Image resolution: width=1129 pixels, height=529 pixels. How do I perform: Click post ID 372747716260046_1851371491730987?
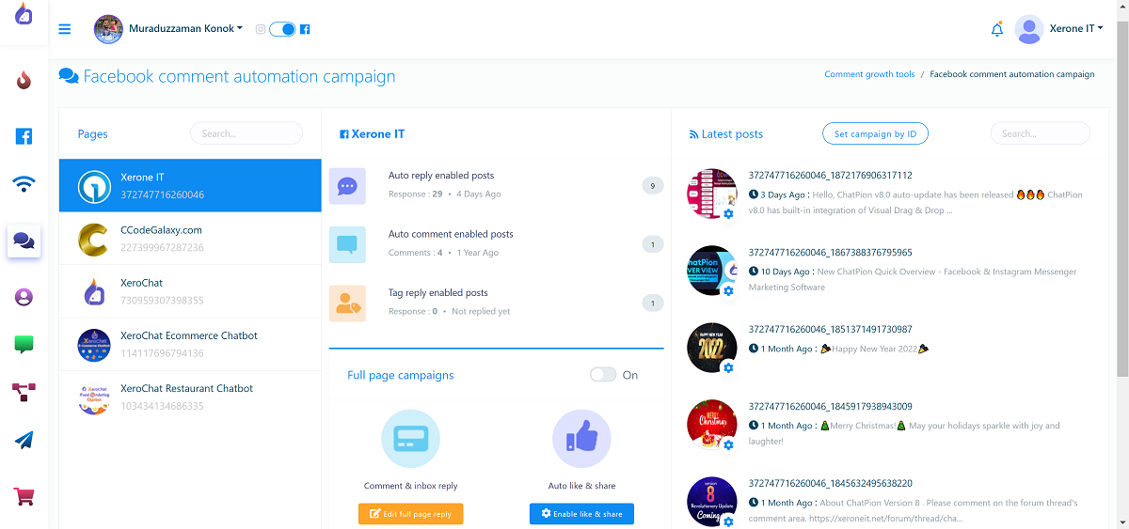(830, 330)
